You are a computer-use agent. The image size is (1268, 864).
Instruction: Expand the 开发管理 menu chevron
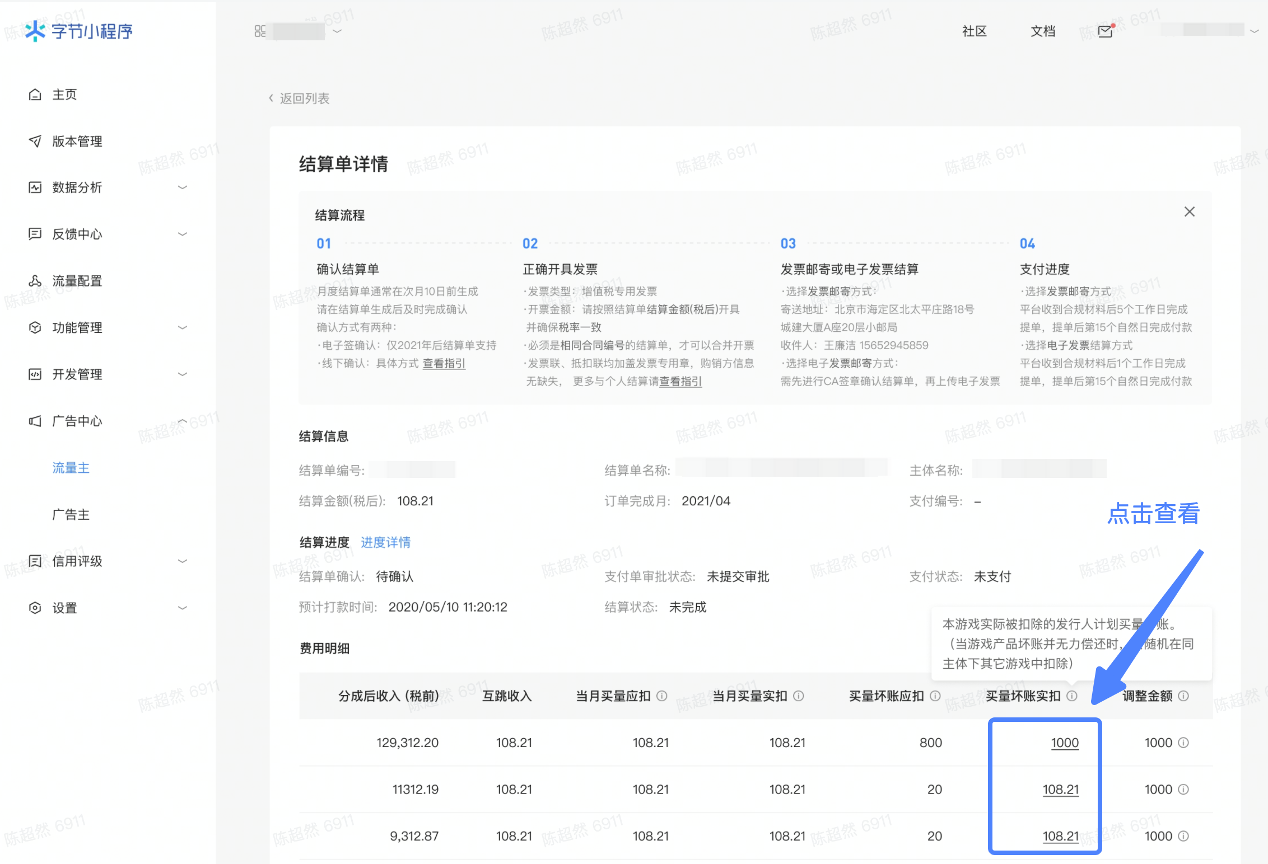point(182,374)
